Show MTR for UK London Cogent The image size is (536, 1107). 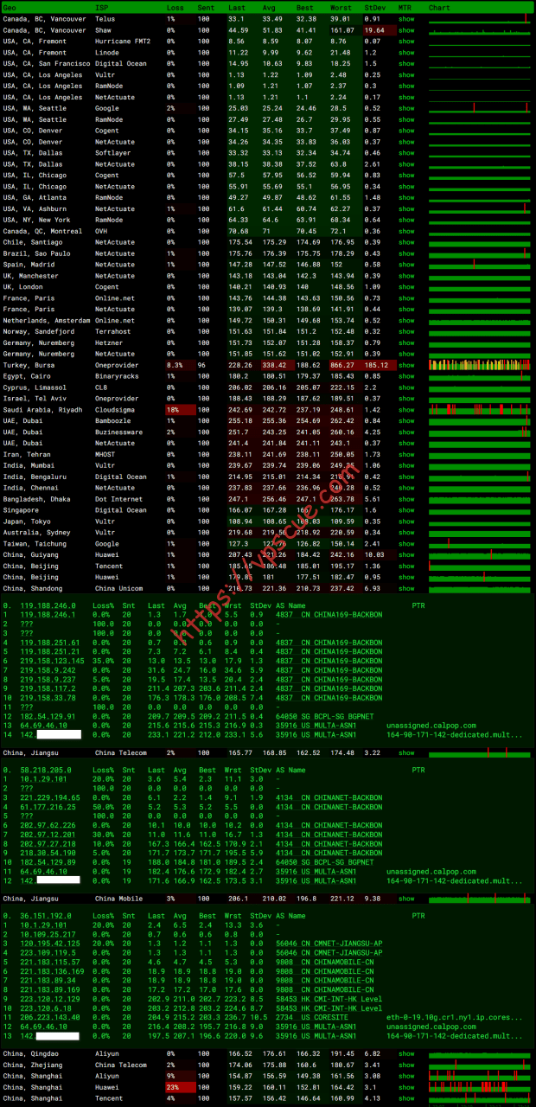coord(406,287)
